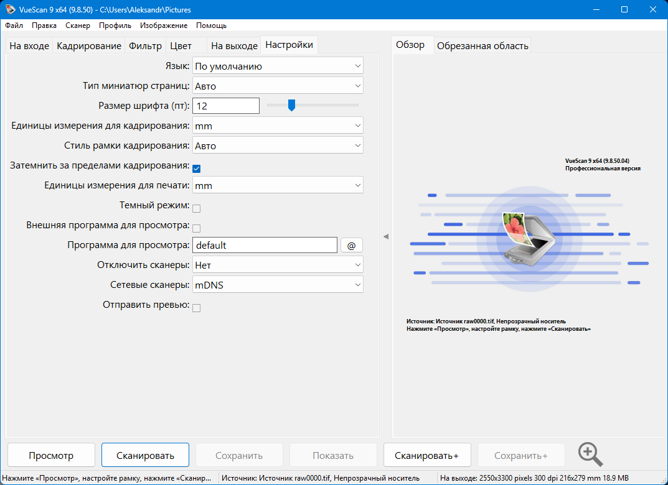
Task: Open the Стиль рамки кадрирования dropdown
Action: (278, 145)
